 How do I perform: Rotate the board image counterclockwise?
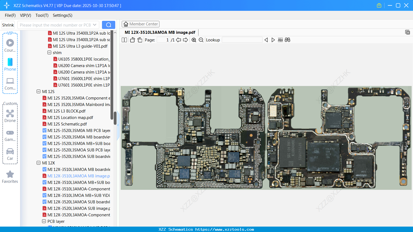click(x=132, y=40)
